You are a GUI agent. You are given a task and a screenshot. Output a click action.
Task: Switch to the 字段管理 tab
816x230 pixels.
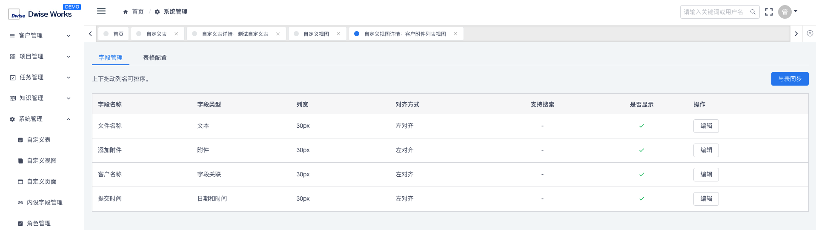111,57
